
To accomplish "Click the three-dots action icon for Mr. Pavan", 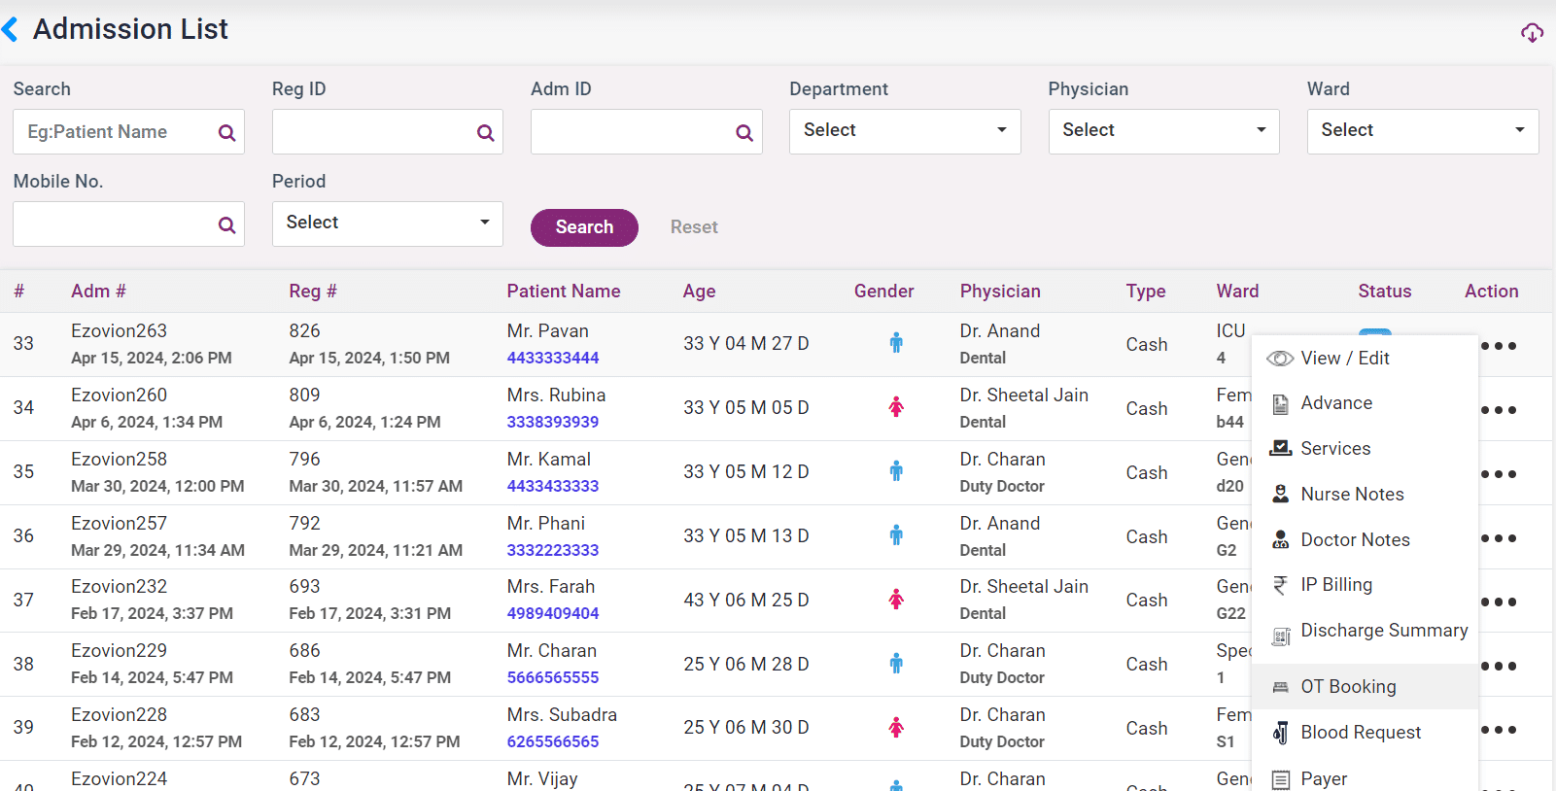I will (1498, 346).
